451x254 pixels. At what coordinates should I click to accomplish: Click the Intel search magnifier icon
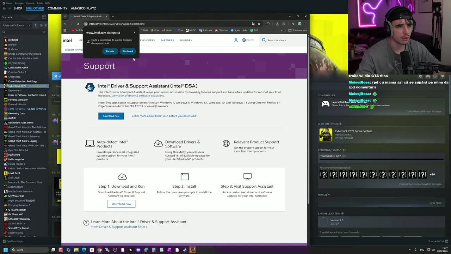pos(264,40)
